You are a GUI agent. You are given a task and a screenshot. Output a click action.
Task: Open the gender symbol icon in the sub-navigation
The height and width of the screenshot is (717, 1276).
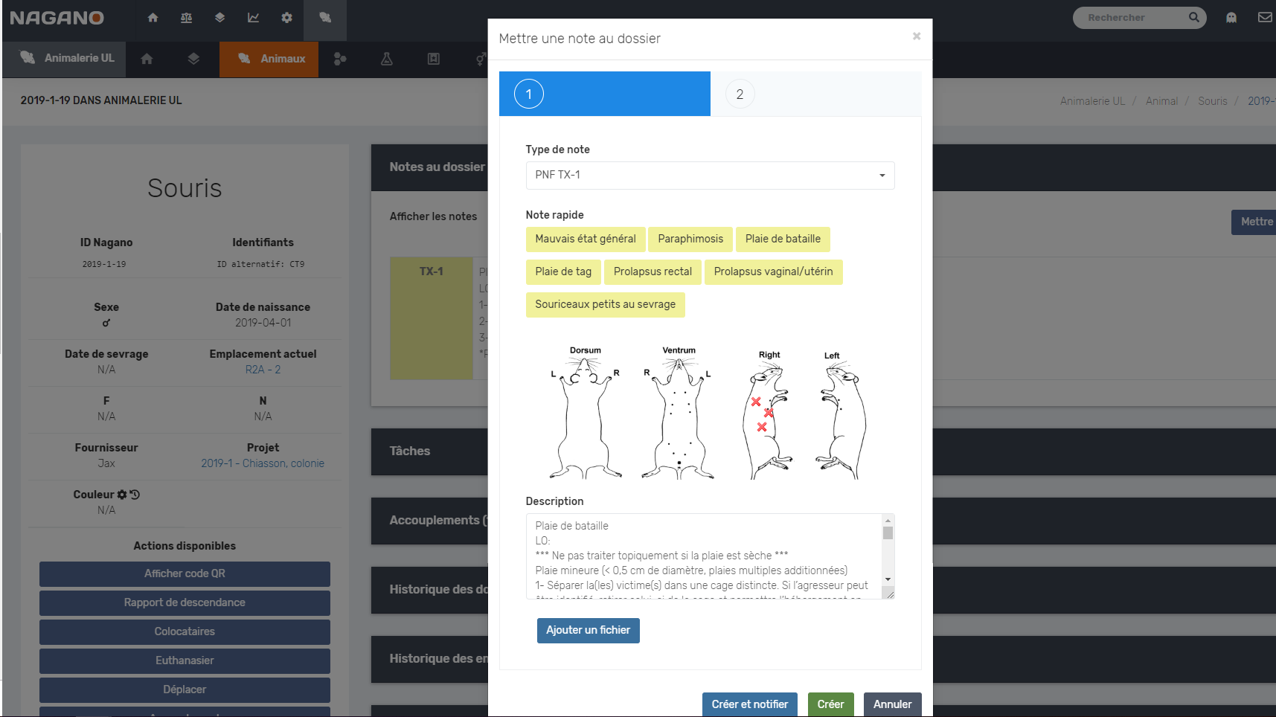point(481,59)
